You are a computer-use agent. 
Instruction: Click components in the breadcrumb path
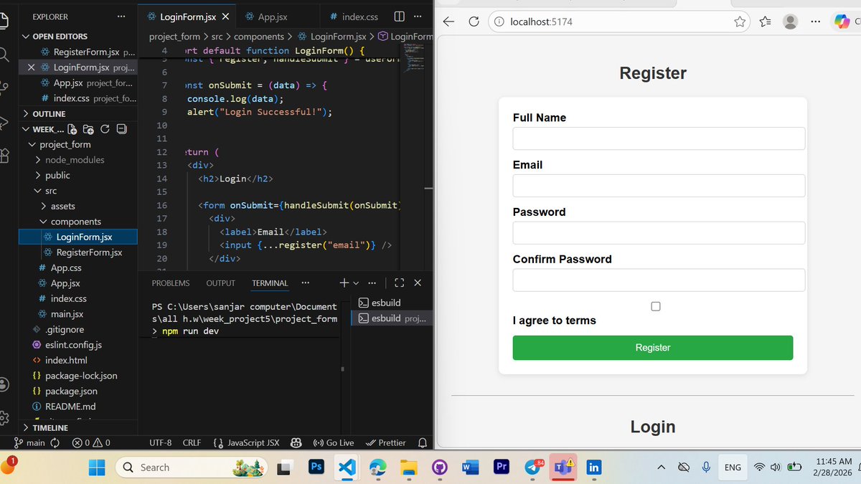(260, 36)
